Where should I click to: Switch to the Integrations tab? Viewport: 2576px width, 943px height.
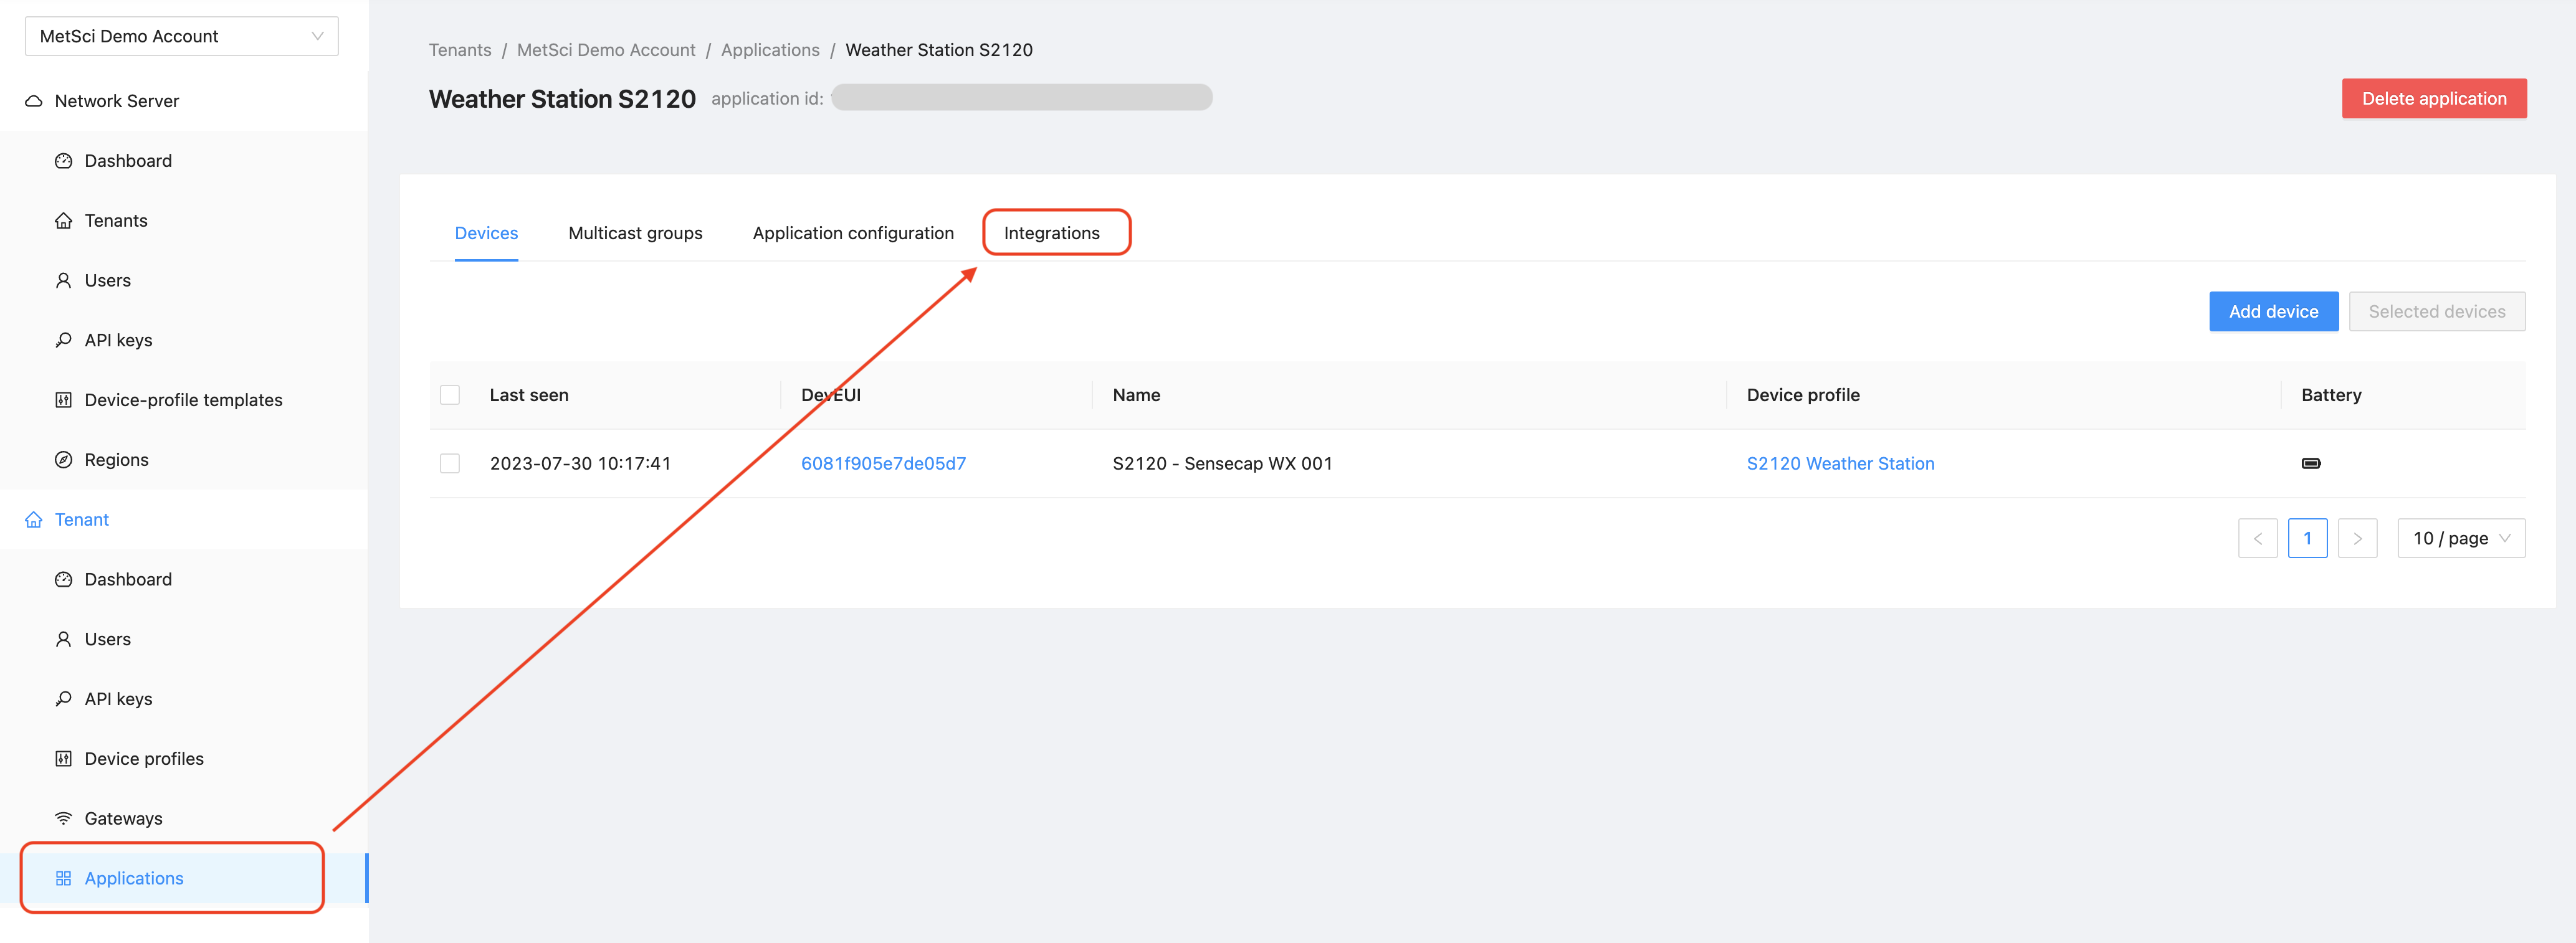coord(1051,233)
